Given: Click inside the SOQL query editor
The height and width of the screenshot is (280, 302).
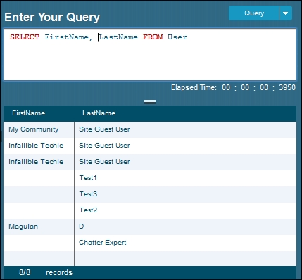Looking at the screenshot, I should tap(150, 55).
